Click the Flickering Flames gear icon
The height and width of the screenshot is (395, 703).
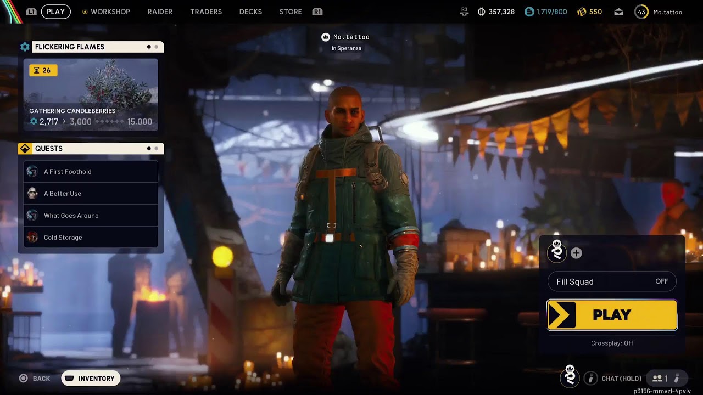pos(25,47)
